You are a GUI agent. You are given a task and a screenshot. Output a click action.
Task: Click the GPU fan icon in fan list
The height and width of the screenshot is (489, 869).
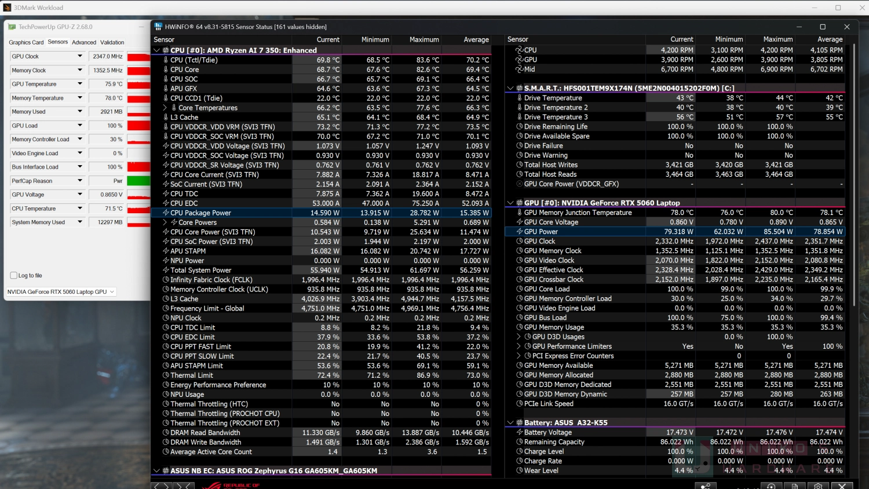click(519, 60)
